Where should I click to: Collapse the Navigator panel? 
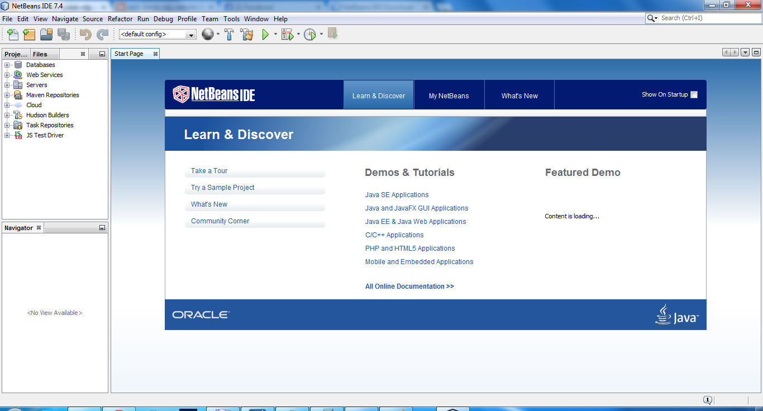pyautogui.click(x=101, y=227)
